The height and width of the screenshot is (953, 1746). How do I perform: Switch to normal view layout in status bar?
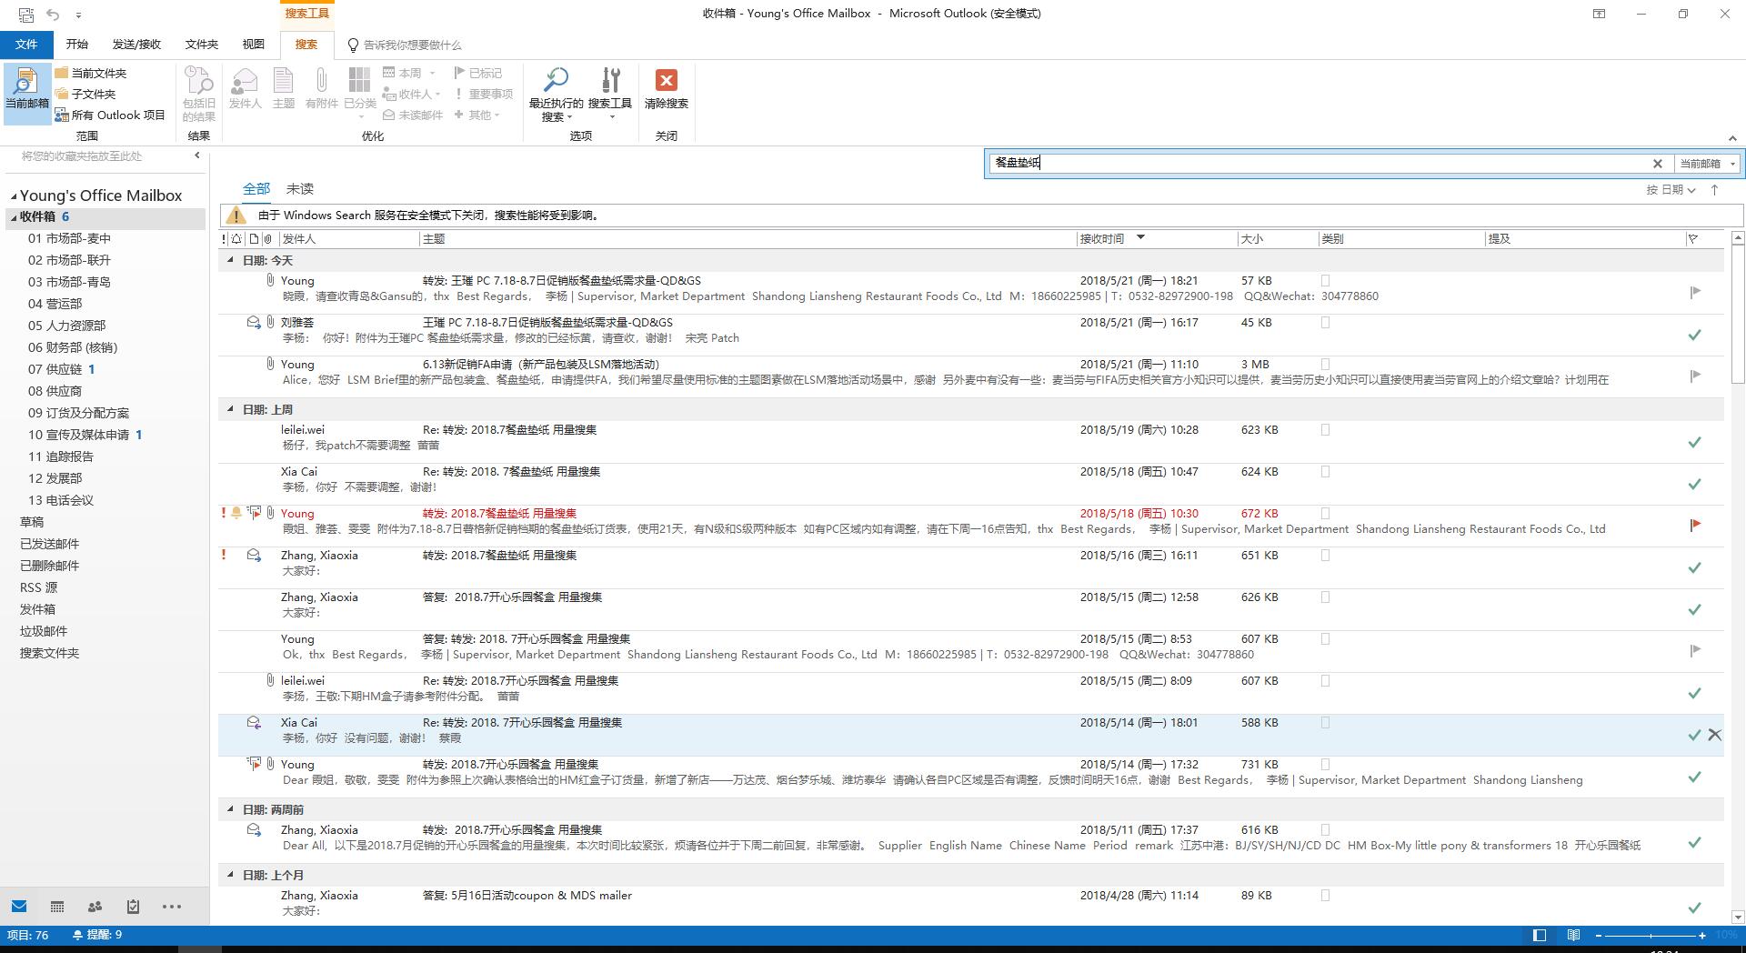(x=1539, y=935)
